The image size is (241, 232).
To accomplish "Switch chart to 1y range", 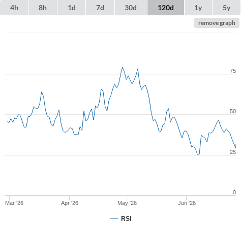I will point(198,8).
